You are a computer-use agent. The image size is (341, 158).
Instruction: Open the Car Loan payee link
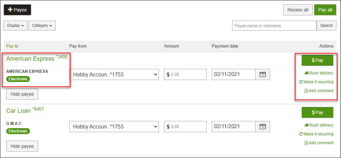(18, 110)
